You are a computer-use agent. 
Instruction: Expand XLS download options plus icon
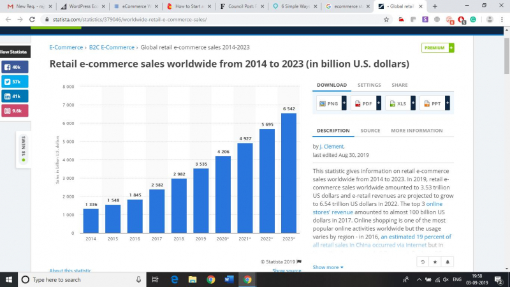413,103
